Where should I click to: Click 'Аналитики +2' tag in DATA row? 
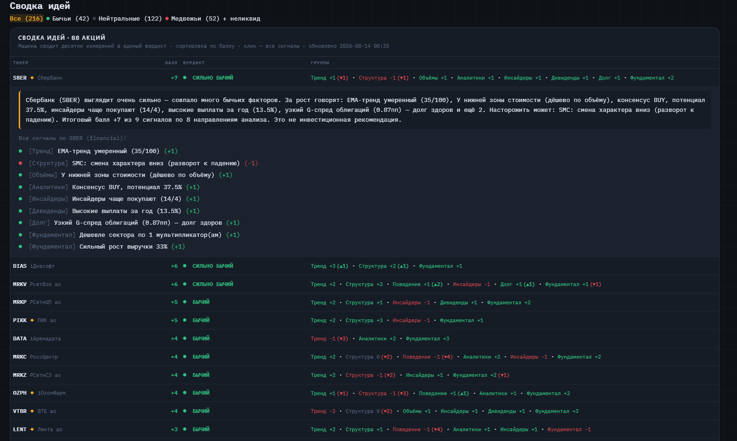click(x=377, y=338)
